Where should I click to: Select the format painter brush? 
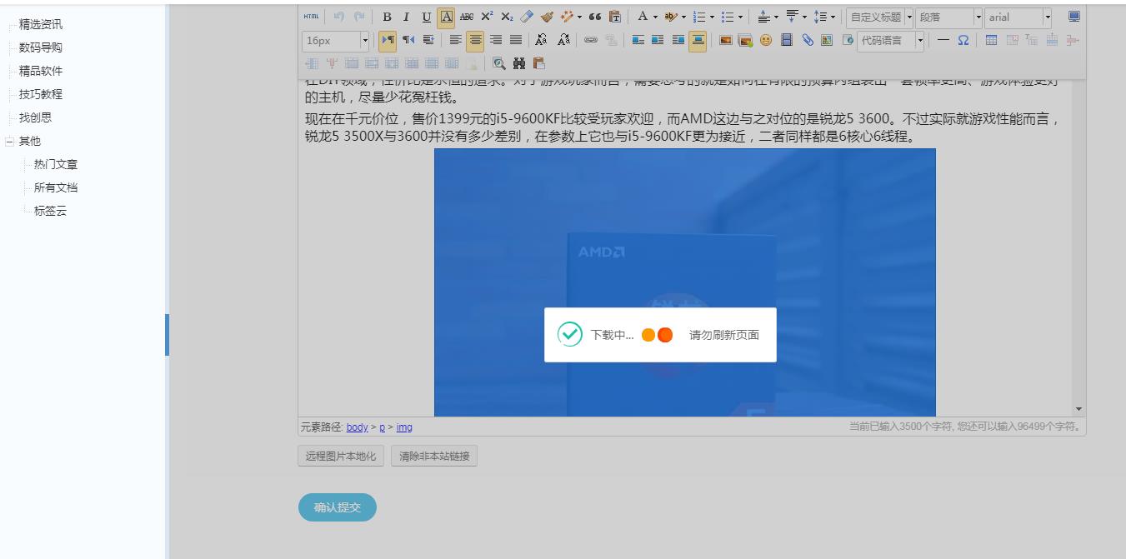[547, 17]
